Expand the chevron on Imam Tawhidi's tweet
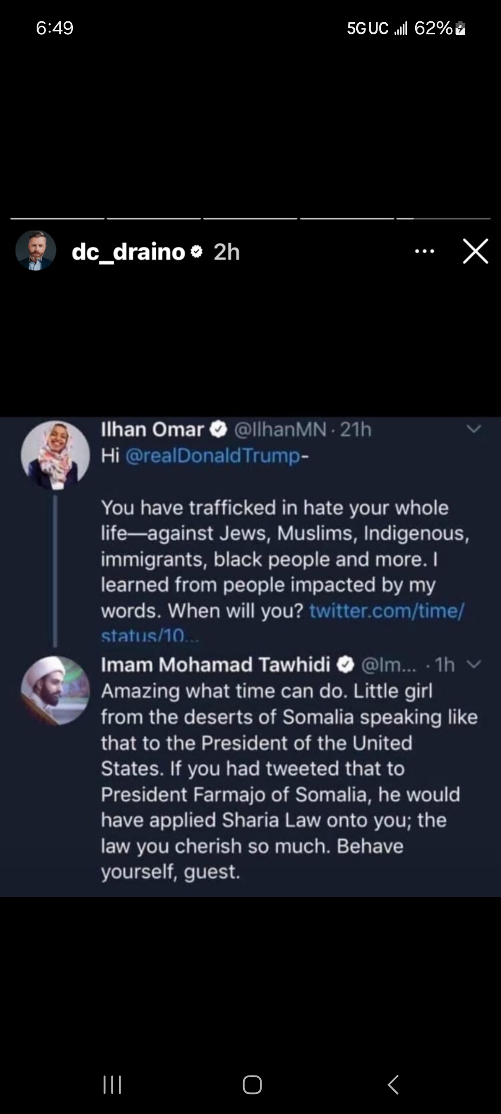 (x=474, y=665)
